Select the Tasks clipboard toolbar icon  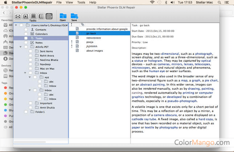(x=49, y=16)
